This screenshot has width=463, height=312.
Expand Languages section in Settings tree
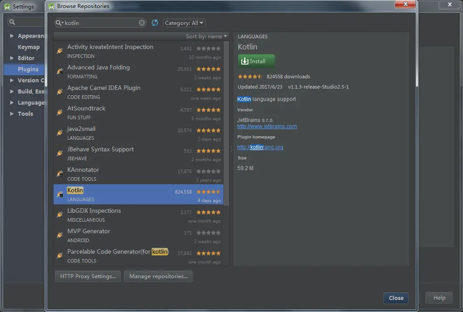12,102
